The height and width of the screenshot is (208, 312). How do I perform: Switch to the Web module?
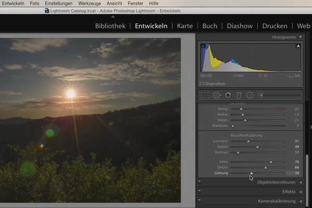[304, 26]
